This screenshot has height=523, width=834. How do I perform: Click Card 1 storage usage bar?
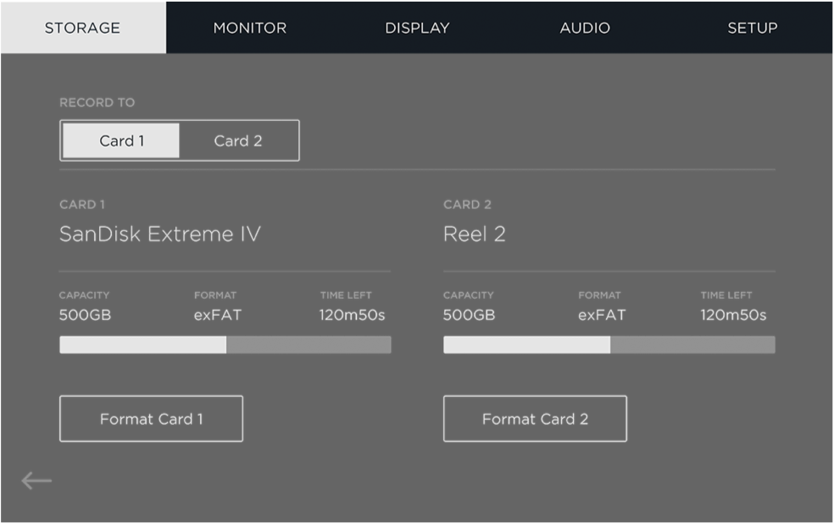click(225, 344)
